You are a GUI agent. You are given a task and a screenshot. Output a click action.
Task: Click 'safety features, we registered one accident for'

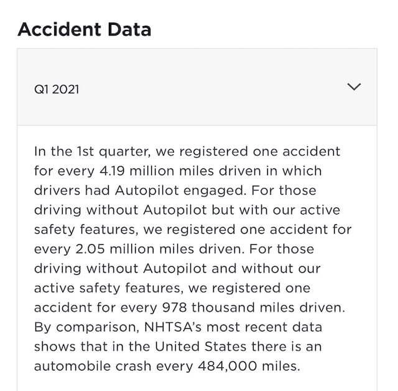tap(193, 229)
